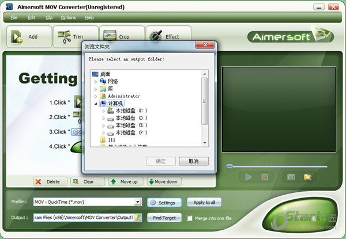Image resolution: width=346 pixels, height=239 pixels.
Task: Click the Move up button
Action: tap(126, 182)
